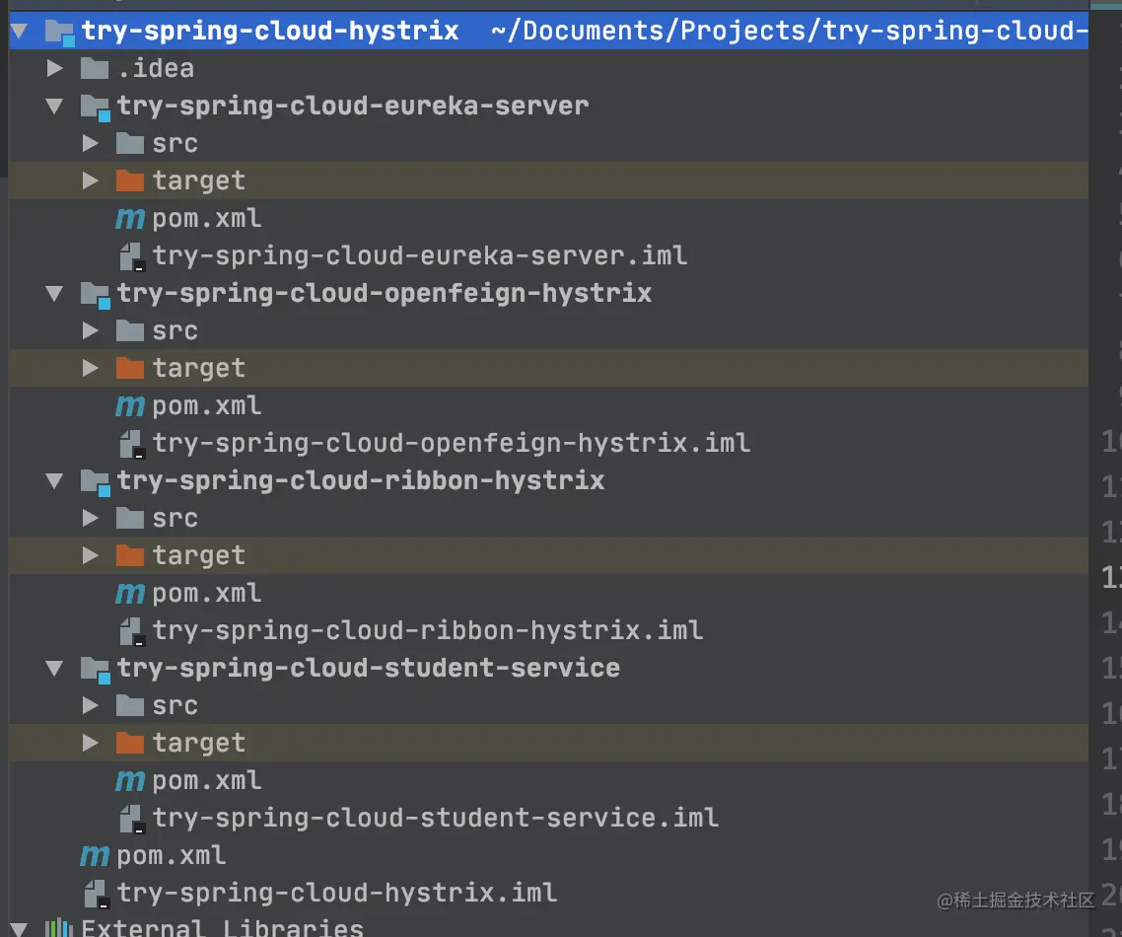Expand target under ribbon-hystrix module

pos(90,555)
